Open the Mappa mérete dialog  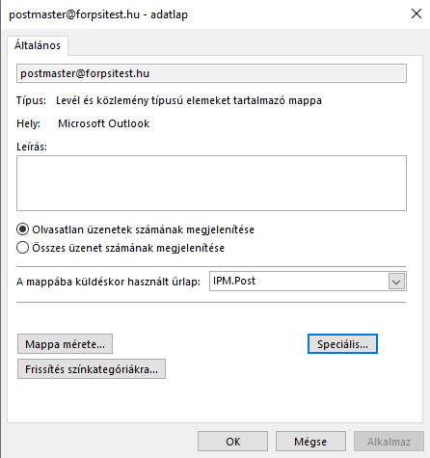pos(65,344)
